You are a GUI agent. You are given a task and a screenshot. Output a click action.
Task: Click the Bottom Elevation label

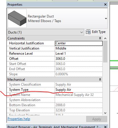click(22, 105)
